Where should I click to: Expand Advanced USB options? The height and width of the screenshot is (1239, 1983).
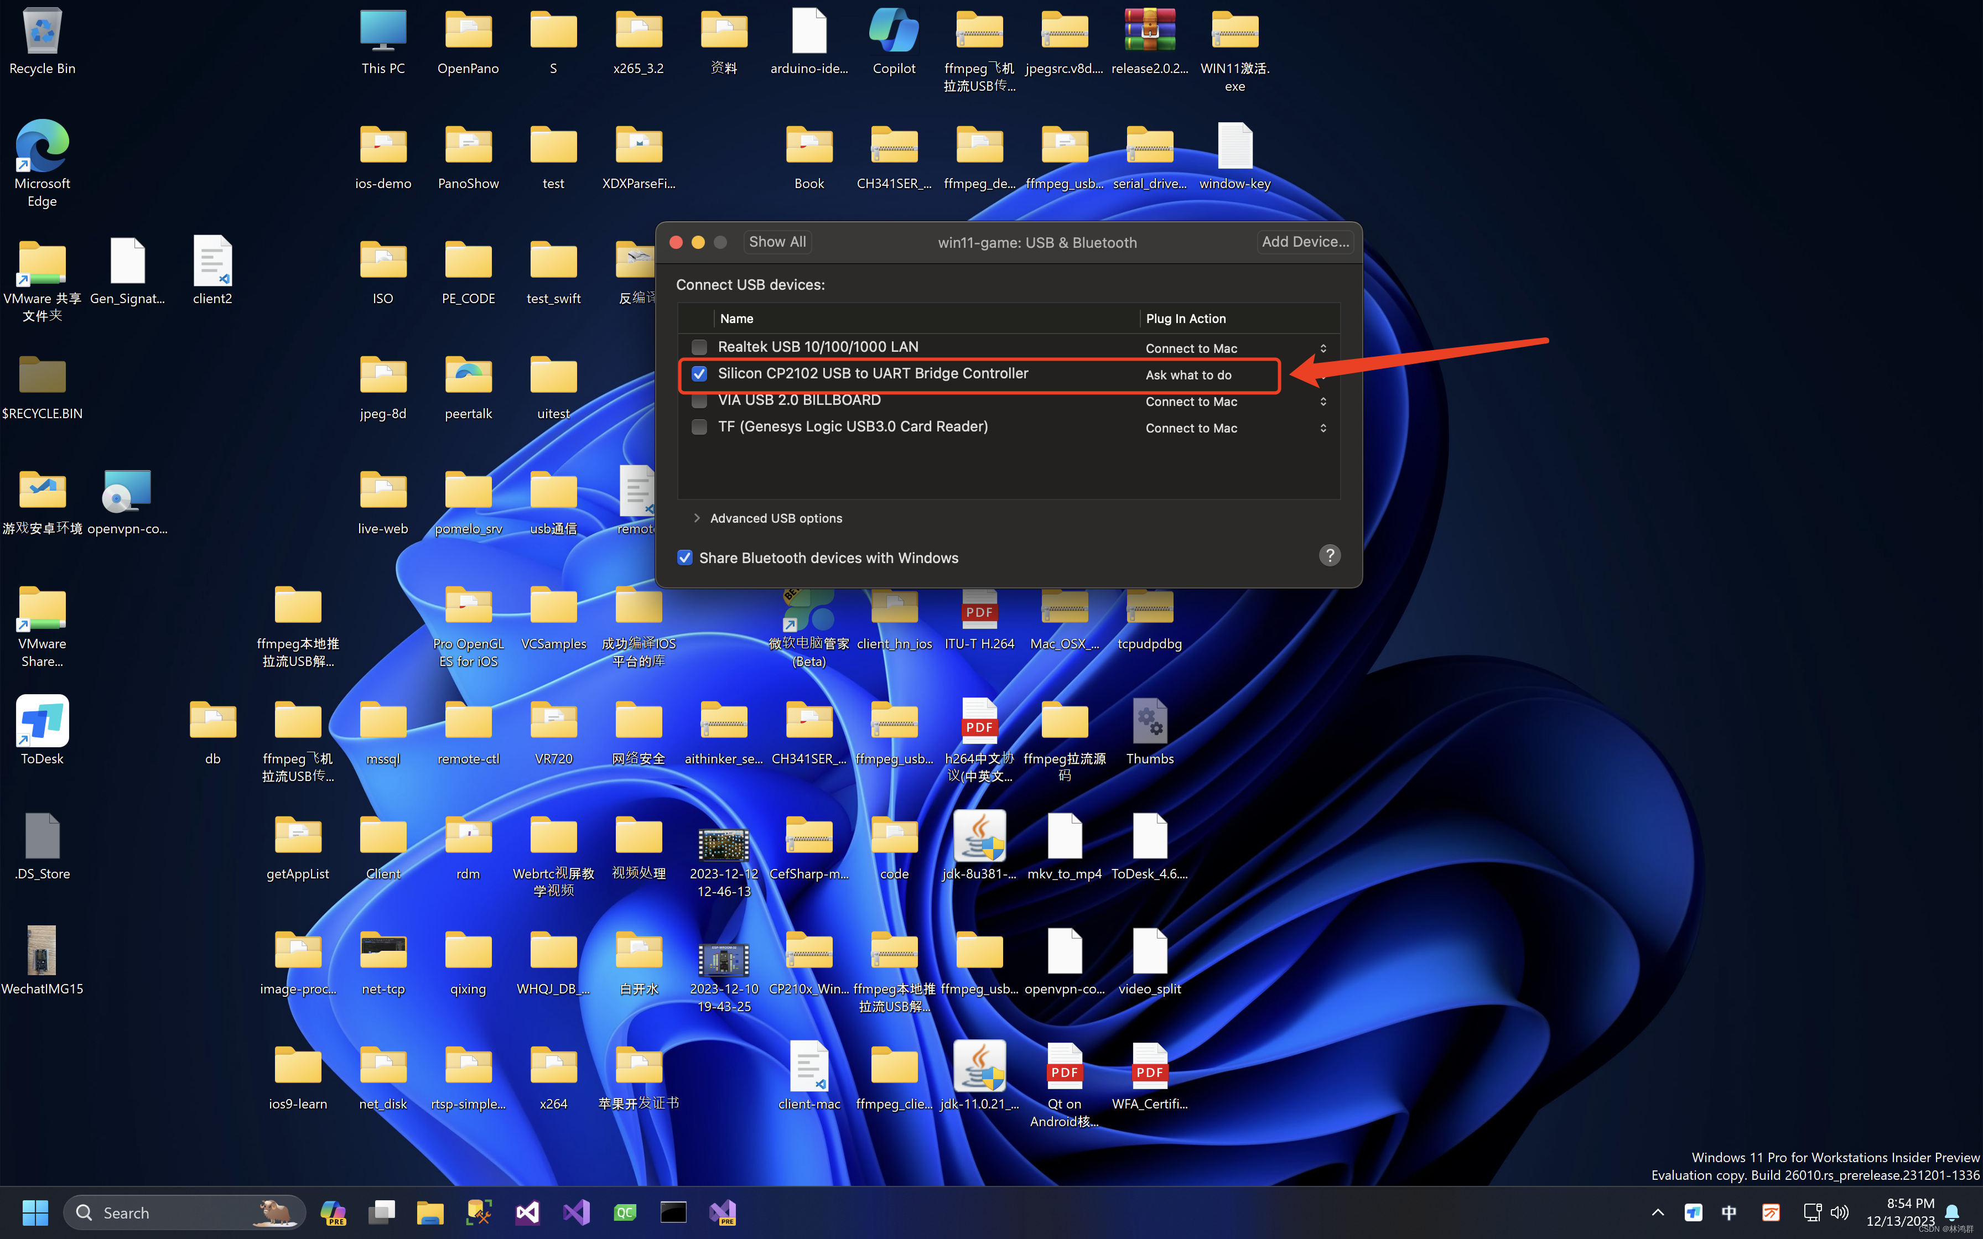697,518
